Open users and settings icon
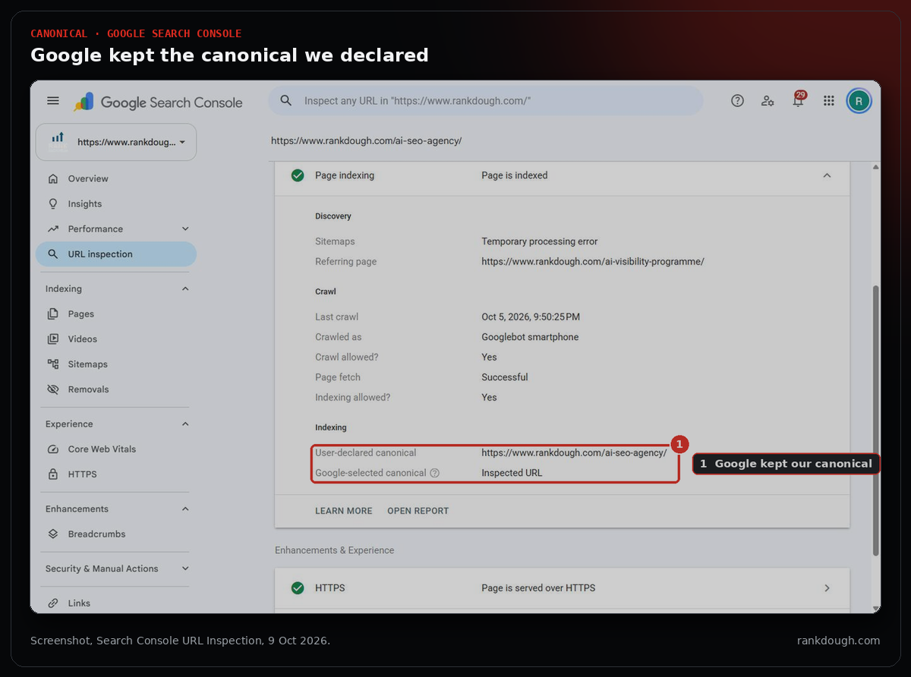 tap(768, 101)
